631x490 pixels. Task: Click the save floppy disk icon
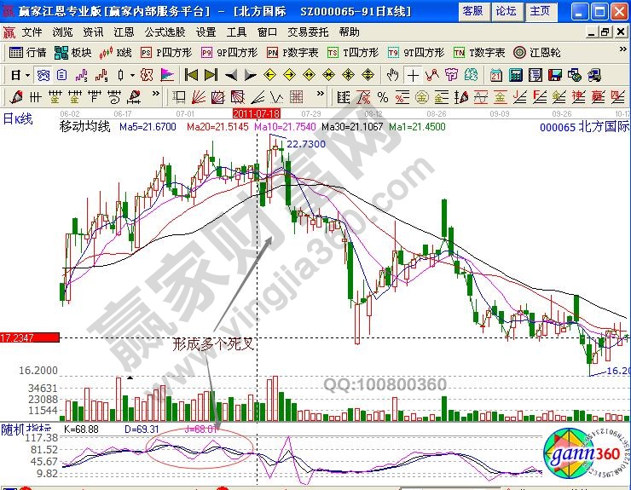tap(555, 74)
